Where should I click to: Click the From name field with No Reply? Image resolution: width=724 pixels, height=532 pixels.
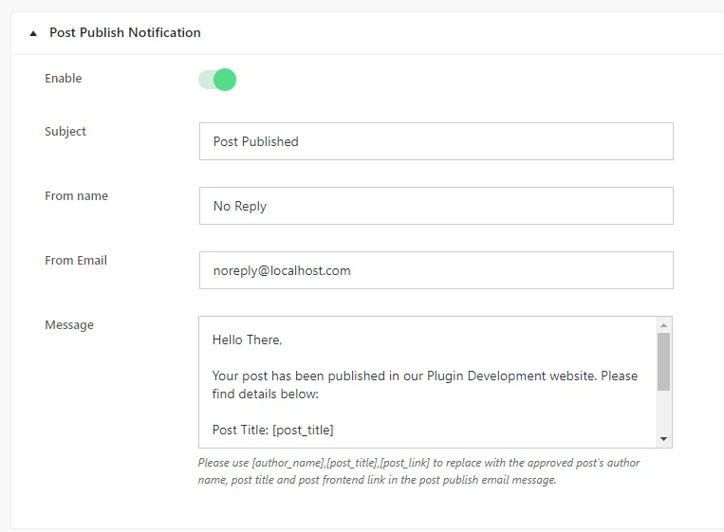[x=436, y=206]
